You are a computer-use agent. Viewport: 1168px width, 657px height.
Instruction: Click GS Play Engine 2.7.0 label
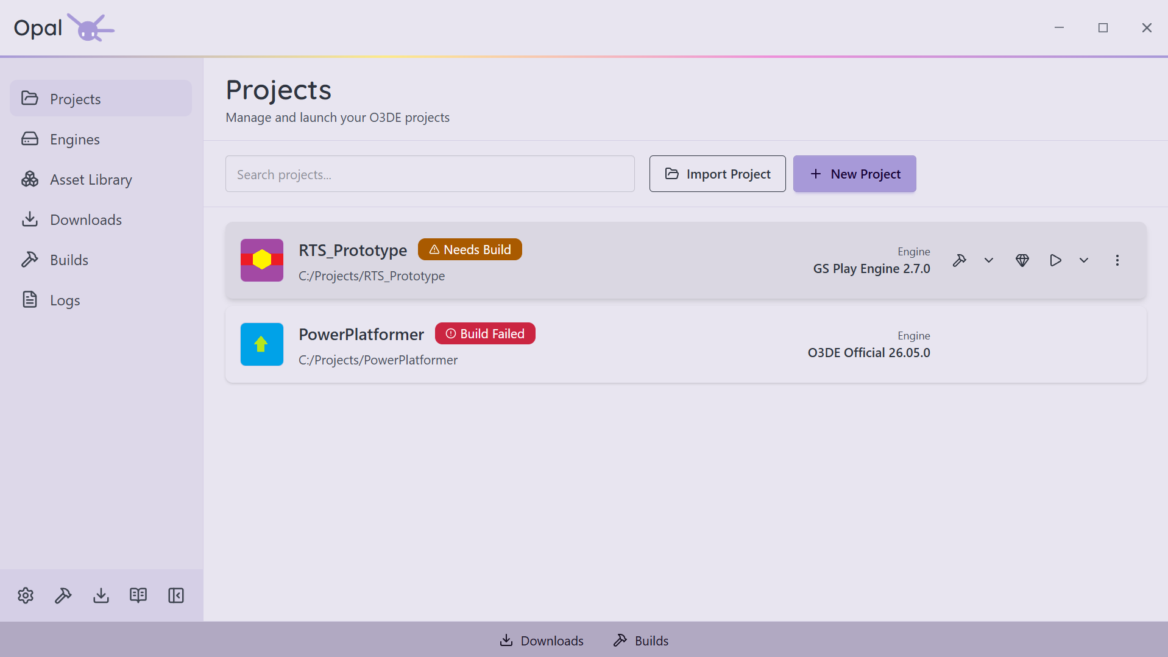click(x=871, y=269)
